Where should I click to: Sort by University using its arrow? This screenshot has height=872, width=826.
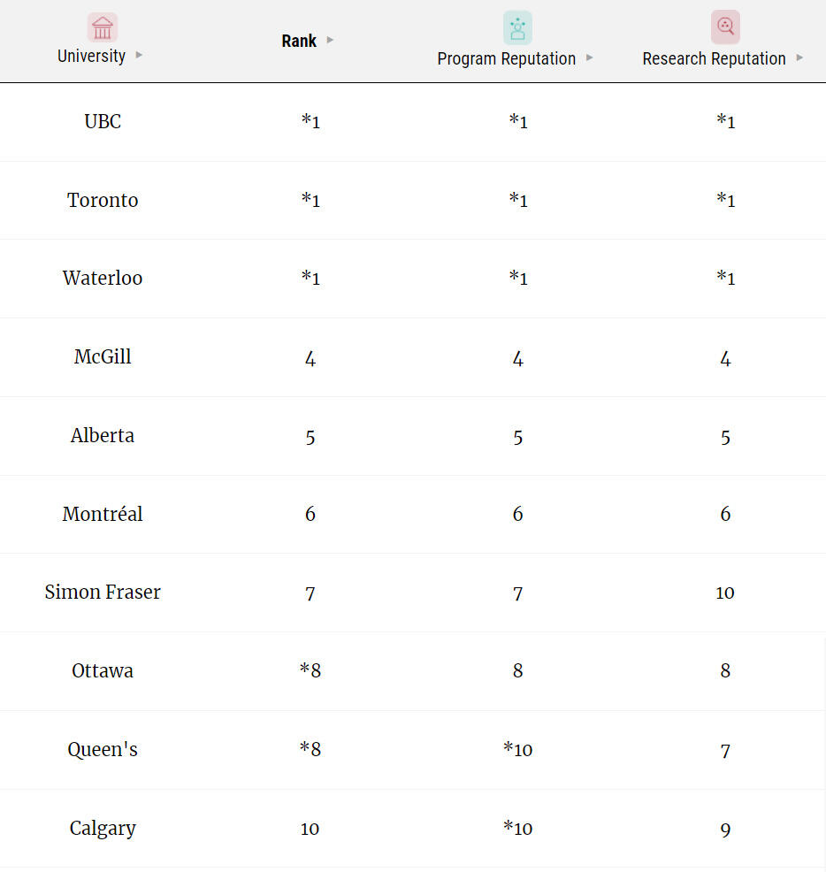139,55
